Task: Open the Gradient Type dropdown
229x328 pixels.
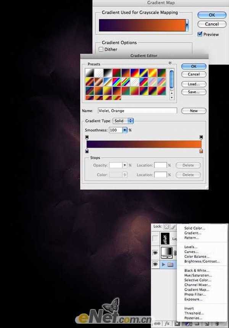Action: coord(123,121)
